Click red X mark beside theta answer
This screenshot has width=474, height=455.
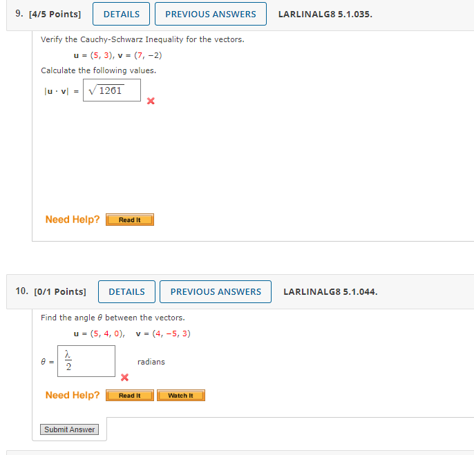click(124, 378)
